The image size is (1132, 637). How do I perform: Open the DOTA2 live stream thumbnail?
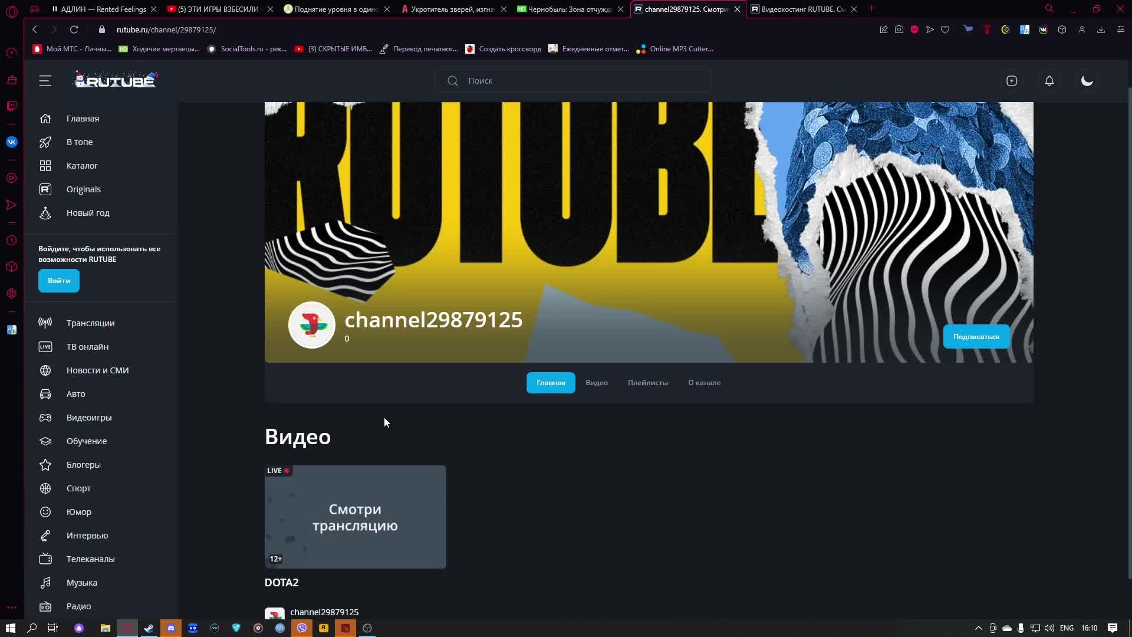[355, 517]
